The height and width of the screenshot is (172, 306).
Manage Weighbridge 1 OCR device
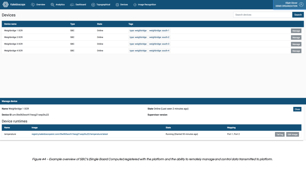point(296,31)
